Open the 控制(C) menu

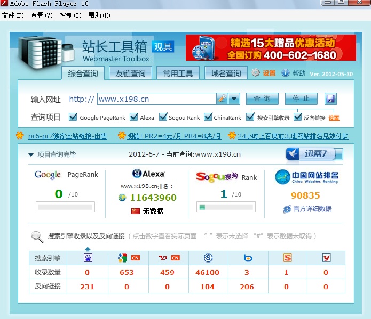click(x=70, y=15)
